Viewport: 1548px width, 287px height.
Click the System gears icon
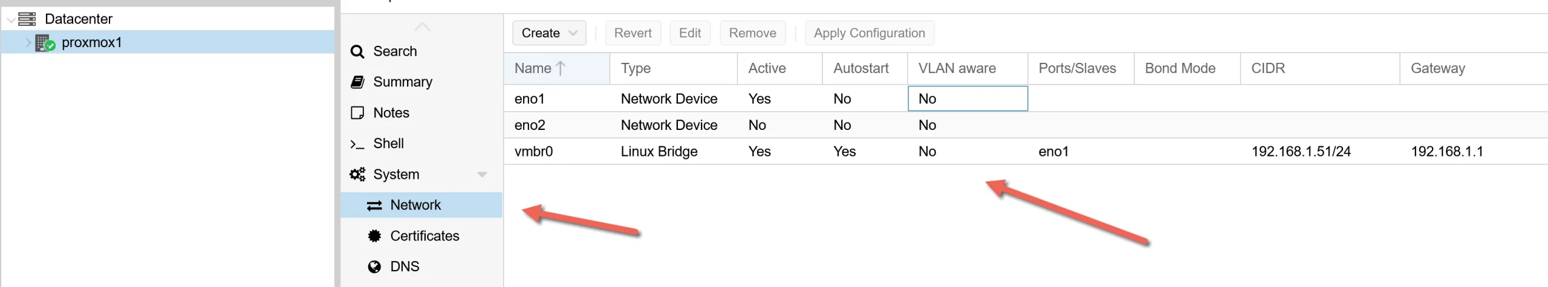pos(357,175)
